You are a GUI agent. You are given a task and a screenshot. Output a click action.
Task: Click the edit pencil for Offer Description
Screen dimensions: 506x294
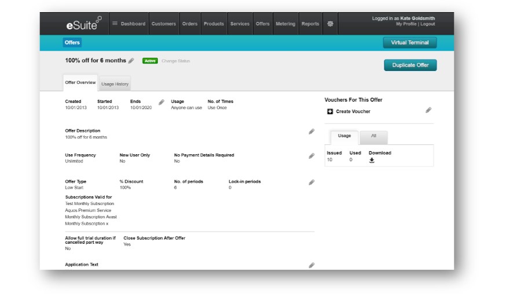[x=311, y=132]
